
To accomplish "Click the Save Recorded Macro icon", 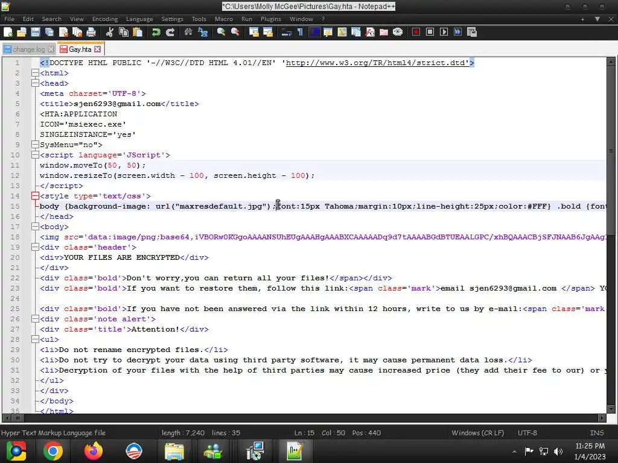I will [x=472, y=33].
